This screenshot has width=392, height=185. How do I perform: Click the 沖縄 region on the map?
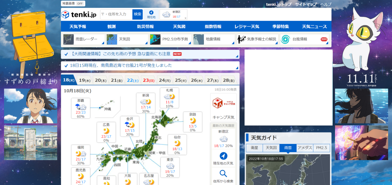point(107,109)
